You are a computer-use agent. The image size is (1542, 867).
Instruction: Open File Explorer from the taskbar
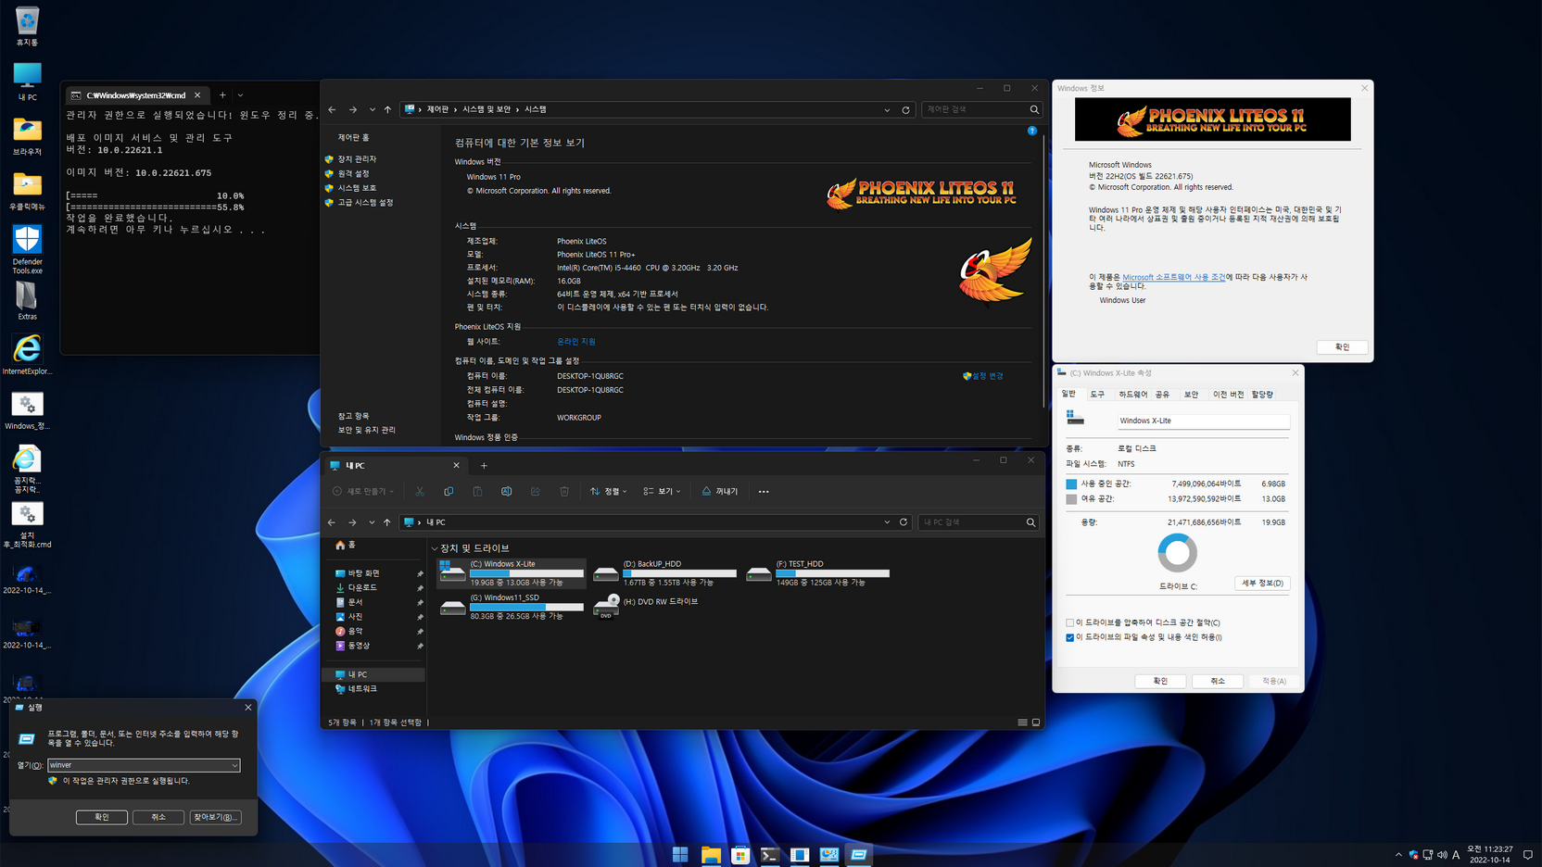coord(711,854)
